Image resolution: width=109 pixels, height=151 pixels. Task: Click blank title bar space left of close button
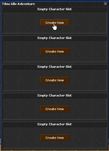(69, 4)
